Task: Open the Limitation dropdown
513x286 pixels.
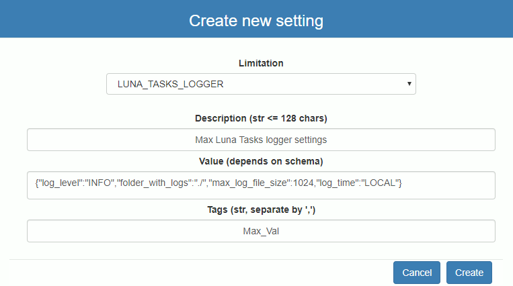Action: click(x=261, y=85)
